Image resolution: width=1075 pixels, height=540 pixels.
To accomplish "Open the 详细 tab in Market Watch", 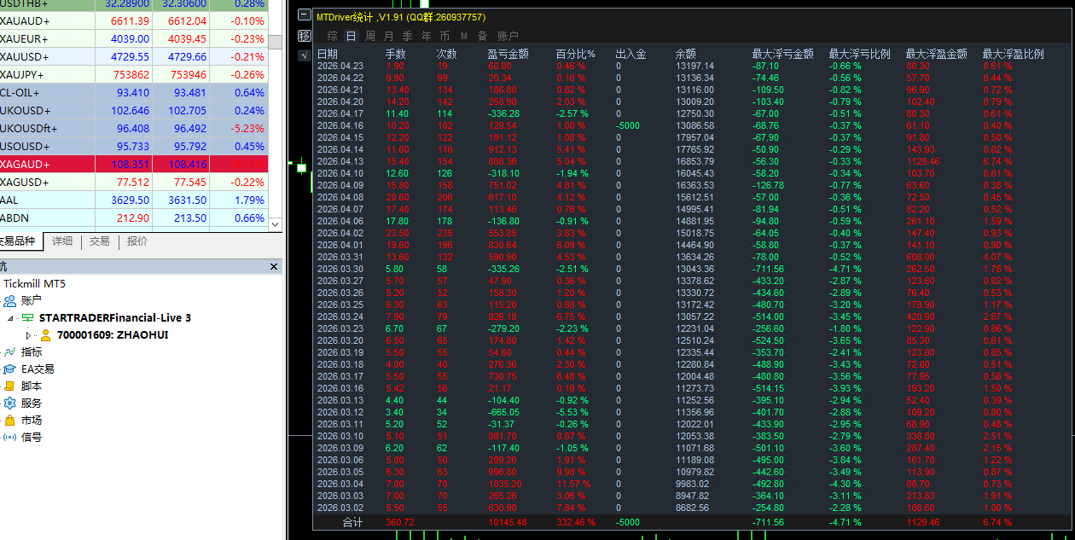I will pyautogui.click(x=62, y=241).
